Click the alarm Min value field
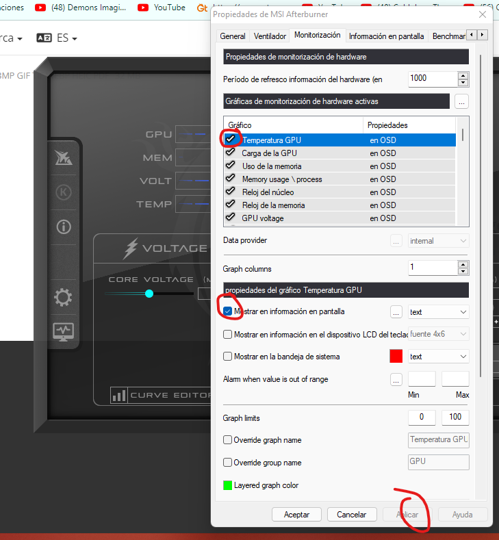The image size is (499, 540). [422, 379]
